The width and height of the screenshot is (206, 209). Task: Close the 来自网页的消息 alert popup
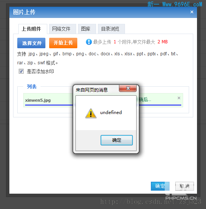(x=128, y=88)
